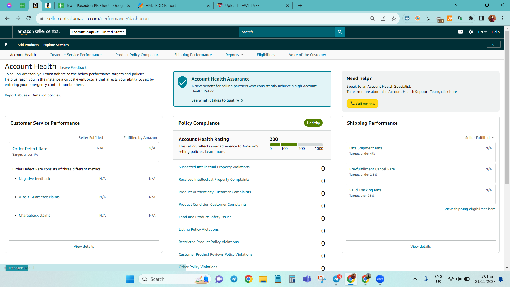Image resolution: width=510 pixels, height=287 pixels.
Task: Open File Explorer from the taskbar
Action: click(x=263, y=279)
